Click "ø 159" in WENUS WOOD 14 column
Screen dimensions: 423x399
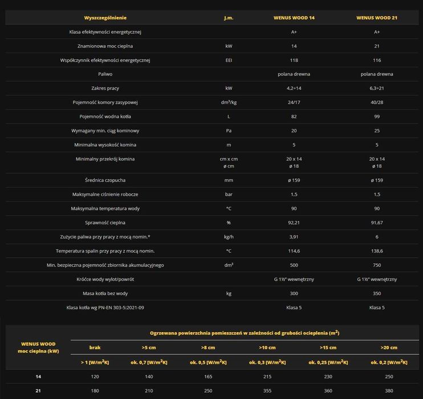click(x=294, y=180)
